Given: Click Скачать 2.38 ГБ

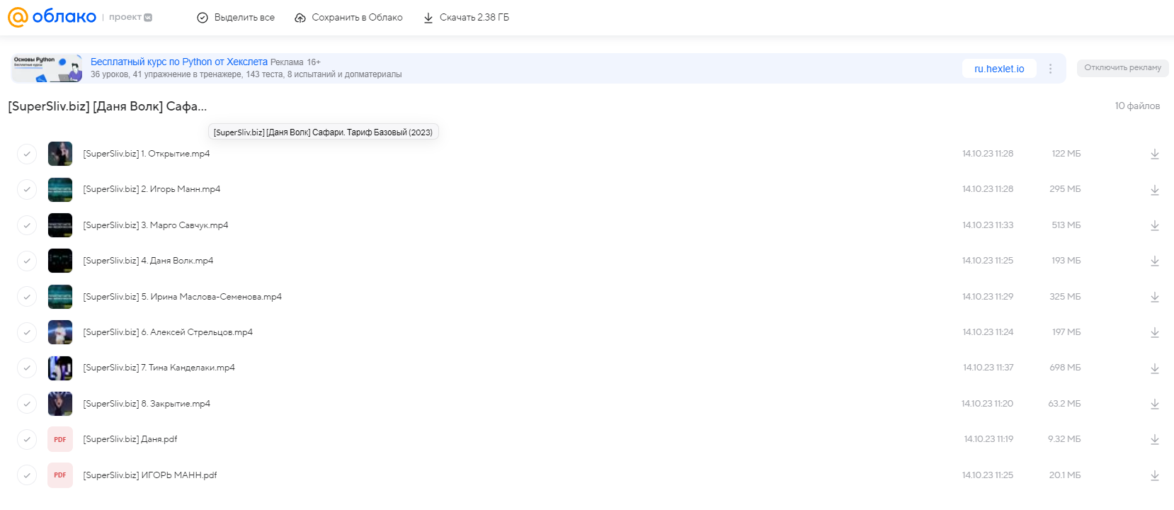Looking at the screenshot, I should point(466,18).
